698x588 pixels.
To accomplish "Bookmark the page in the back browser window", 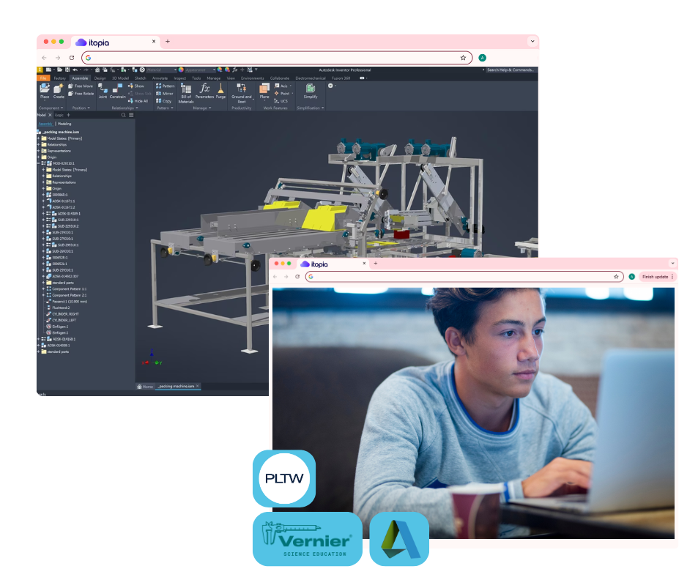I will tap(463, 58).
